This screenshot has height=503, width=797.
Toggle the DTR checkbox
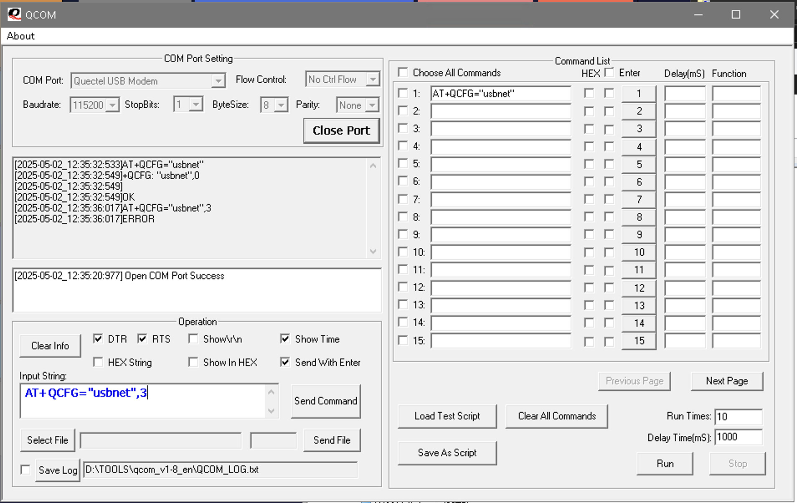[98, 339]
